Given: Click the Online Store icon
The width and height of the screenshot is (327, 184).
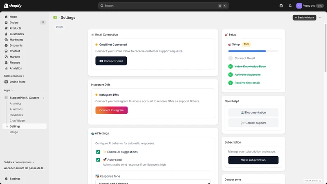Looking at the screenshot, I should pos(6,82).
